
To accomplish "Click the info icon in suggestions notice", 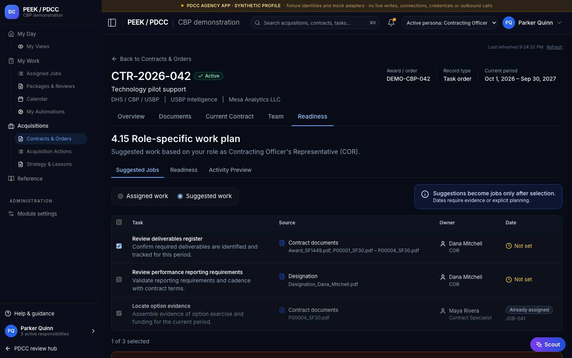I will click(x=425, y=194).
